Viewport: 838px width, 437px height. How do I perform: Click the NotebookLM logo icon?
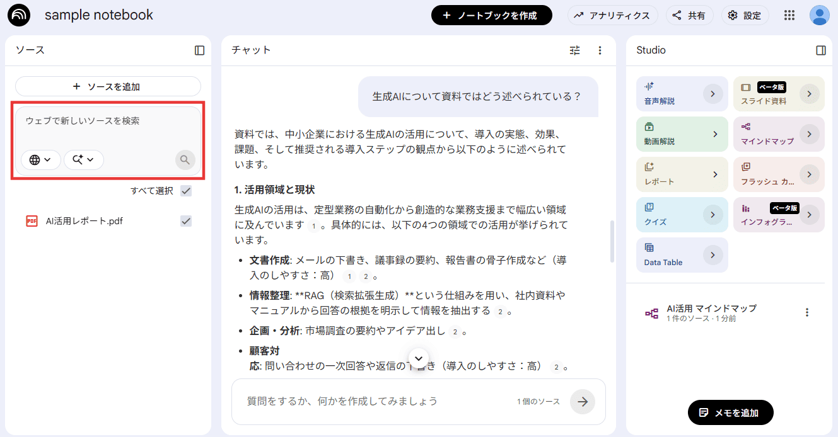tap(19, 15)
